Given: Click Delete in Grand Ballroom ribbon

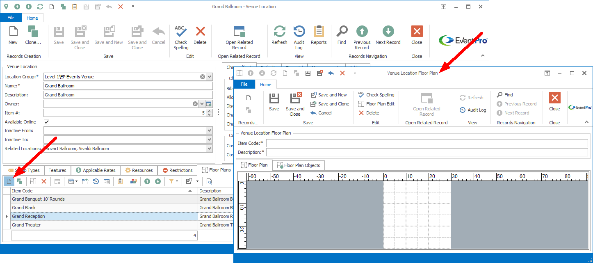Looking at the screenshot, I should pos(200,36).
